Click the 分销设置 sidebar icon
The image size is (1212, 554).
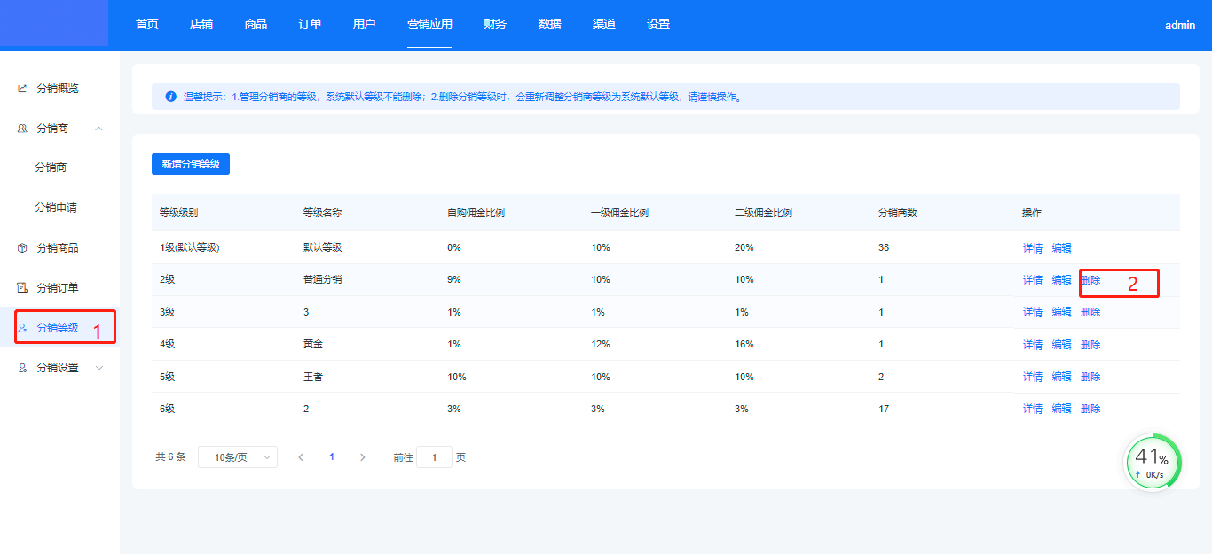point(22,368)
